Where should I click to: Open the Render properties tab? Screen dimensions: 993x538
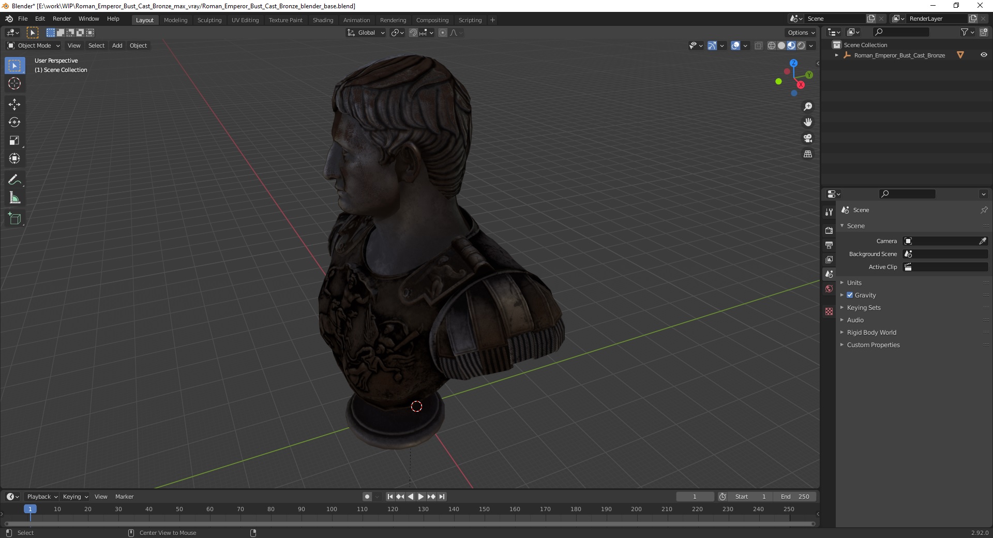tap(829, 230)
